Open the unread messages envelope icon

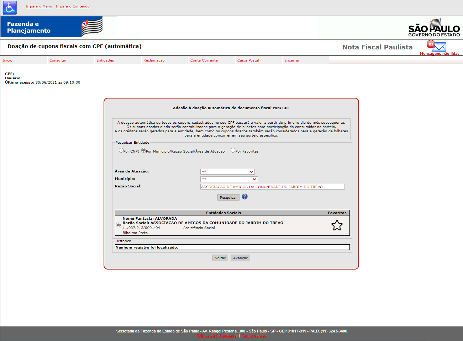tap(438, 47)
